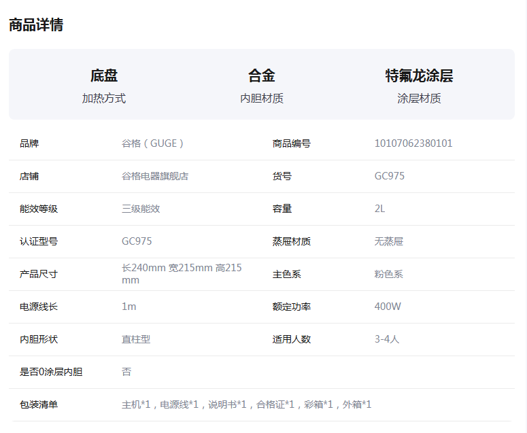The image size is (527, 433).
Task: Click the 内胆材质 label
Action: [x=262, y=99]
